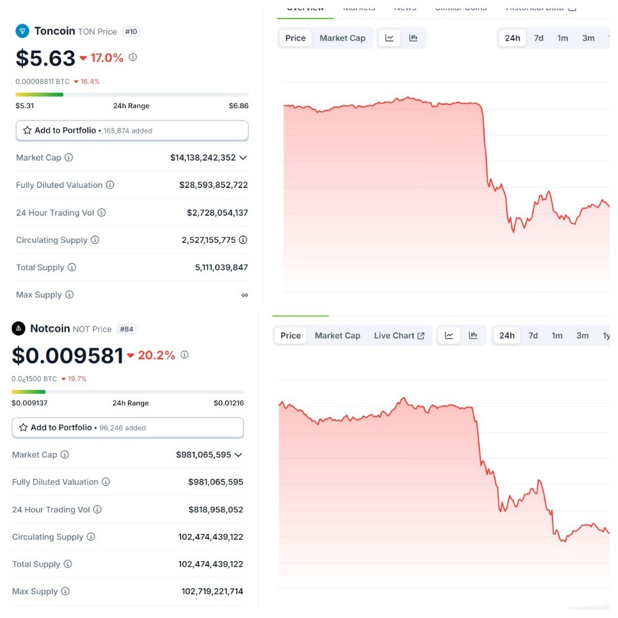Expand Notcoin Market Cap value chevron
618x618 pixels.
coord(239,455)
